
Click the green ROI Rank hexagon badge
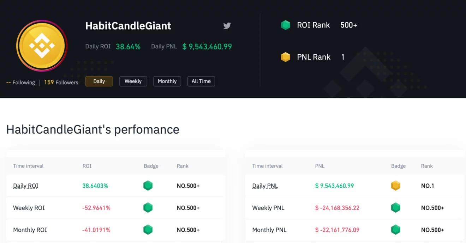pyautogui.click(x=285, y=25)
